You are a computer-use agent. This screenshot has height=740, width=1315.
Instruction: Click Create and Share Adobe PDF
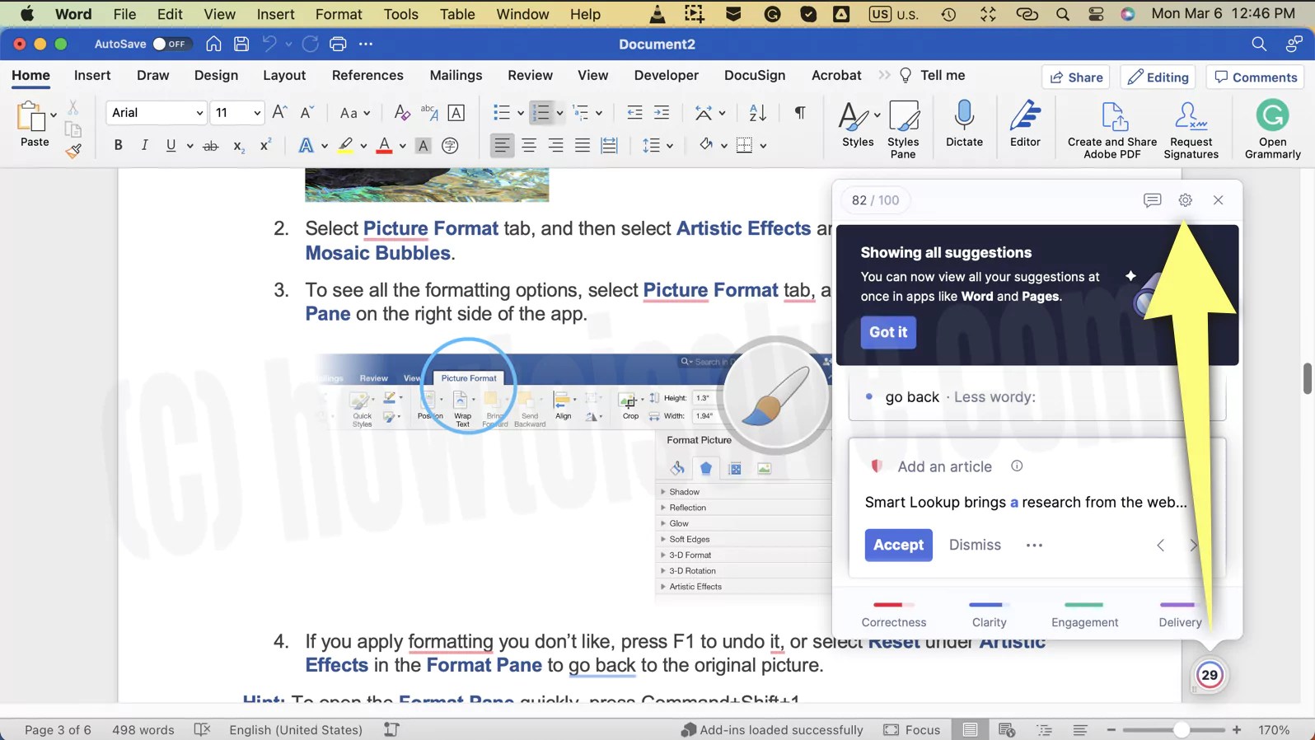pos(1112,129)
